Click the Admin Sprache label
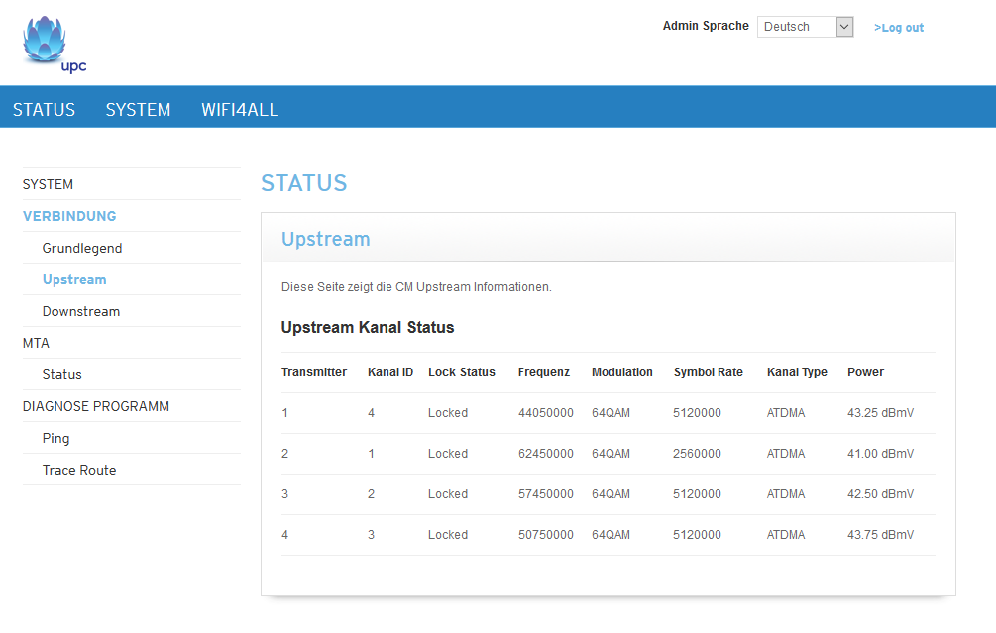 (x=706, y=26)
